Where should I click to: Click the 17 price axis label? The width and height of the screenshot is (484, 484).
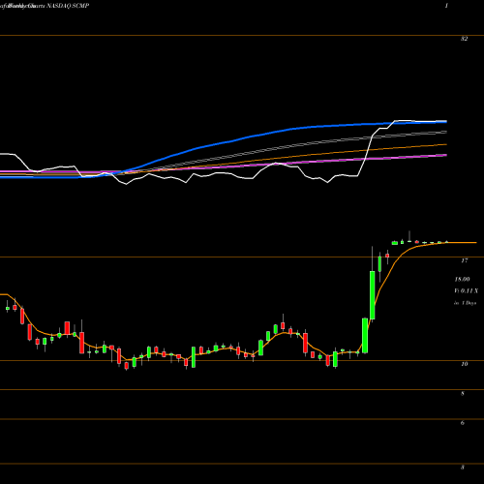[x=464, y=260]
